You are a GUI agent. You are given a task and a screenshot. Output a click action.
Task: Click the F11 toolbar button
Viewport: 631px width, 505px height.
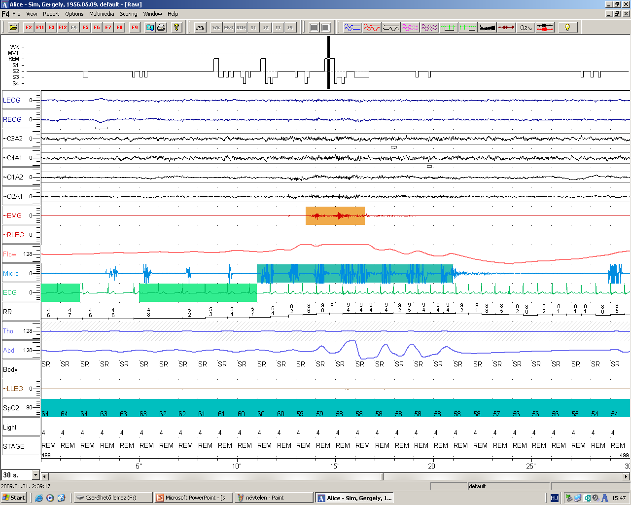40,28
